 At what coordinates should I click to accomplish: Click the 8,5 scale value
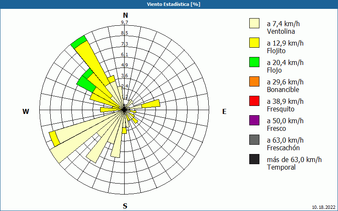[125, 33]
